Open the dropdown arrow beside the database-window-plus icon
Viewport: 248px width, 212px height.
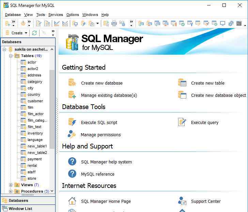[x=97, y=24]
